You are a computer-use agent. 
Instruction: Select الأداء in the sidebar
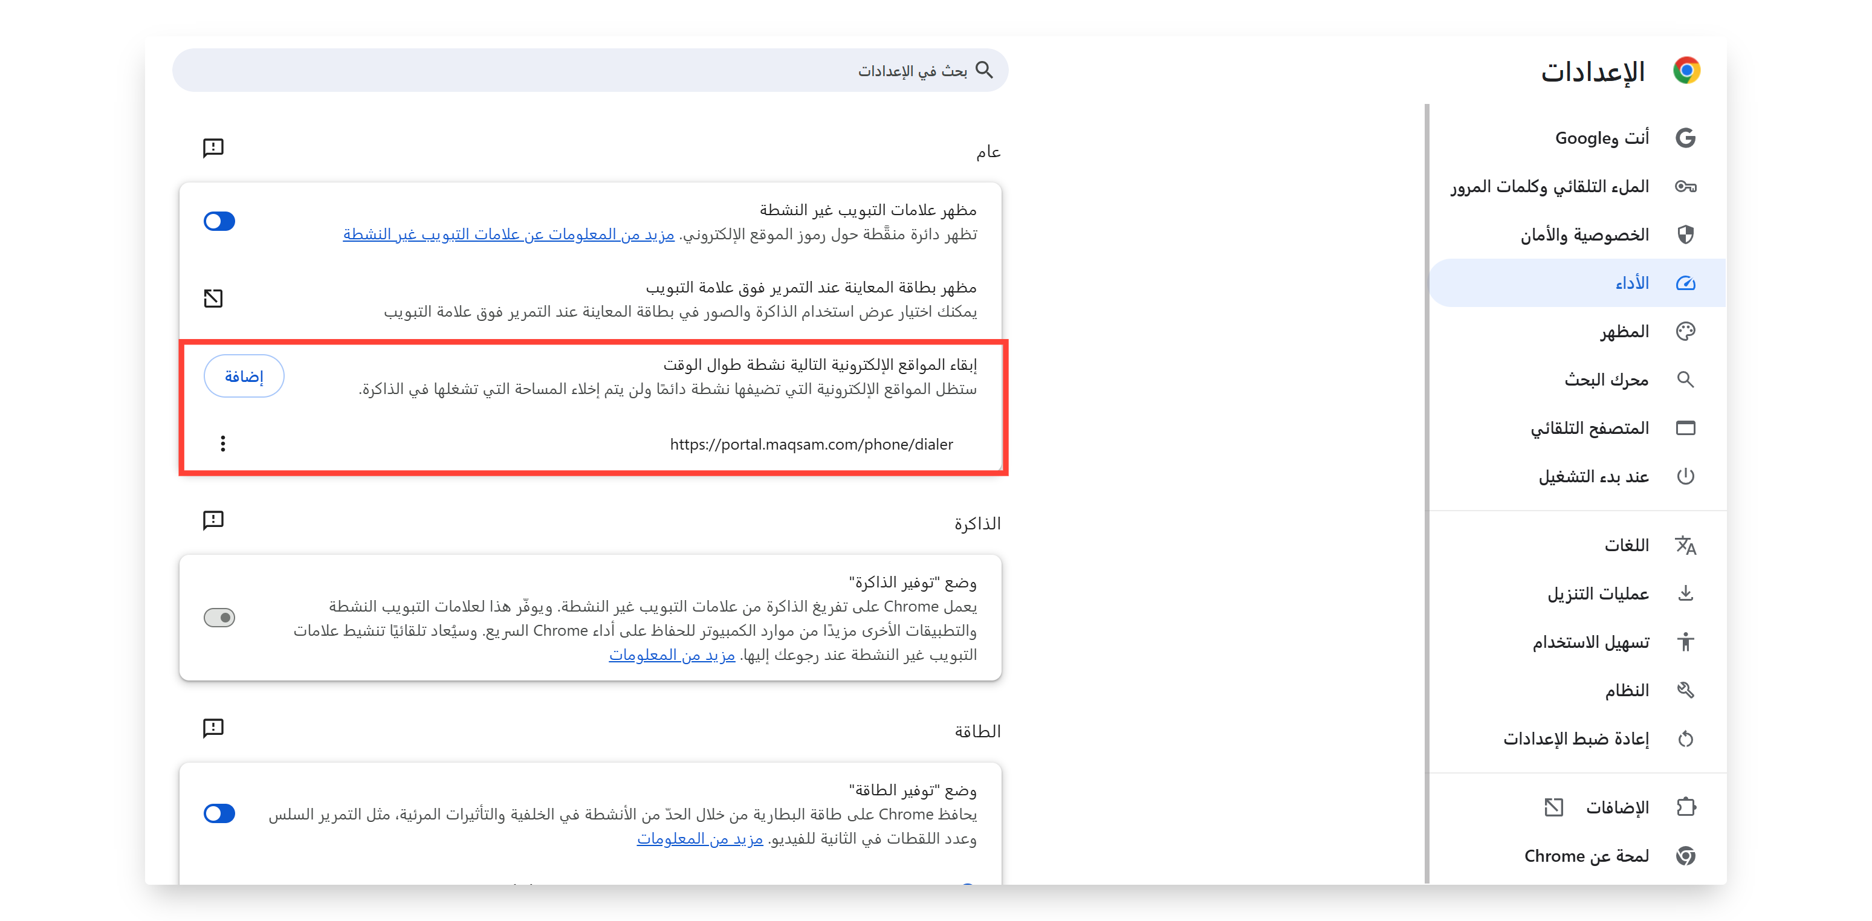coord(1577,283)
